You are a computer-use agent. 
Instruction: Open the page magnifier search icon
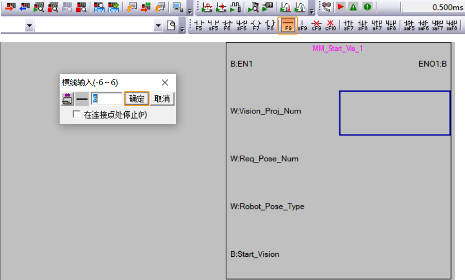tap(171, 25)
